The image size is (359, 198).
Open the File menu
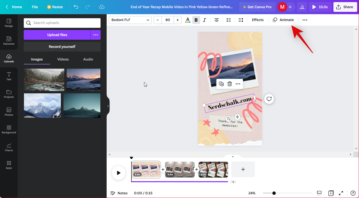coord(35,7)
